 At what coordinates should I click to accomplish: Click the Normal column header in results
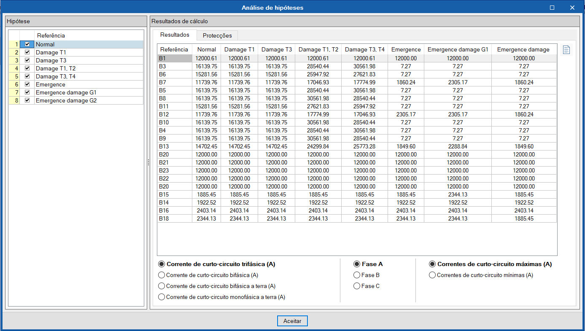(207, 49)
